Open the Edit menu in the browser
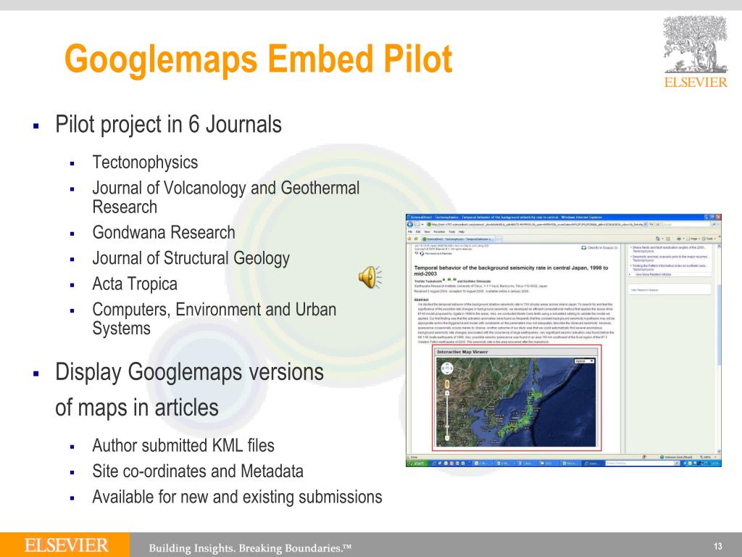The height and width of the screenshot is (557, 742). pyautogui.click(x=418, y=231)
